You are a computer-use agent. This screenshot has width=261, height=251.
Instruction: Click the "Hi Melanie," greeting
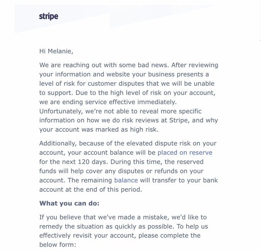click(56, 51)
